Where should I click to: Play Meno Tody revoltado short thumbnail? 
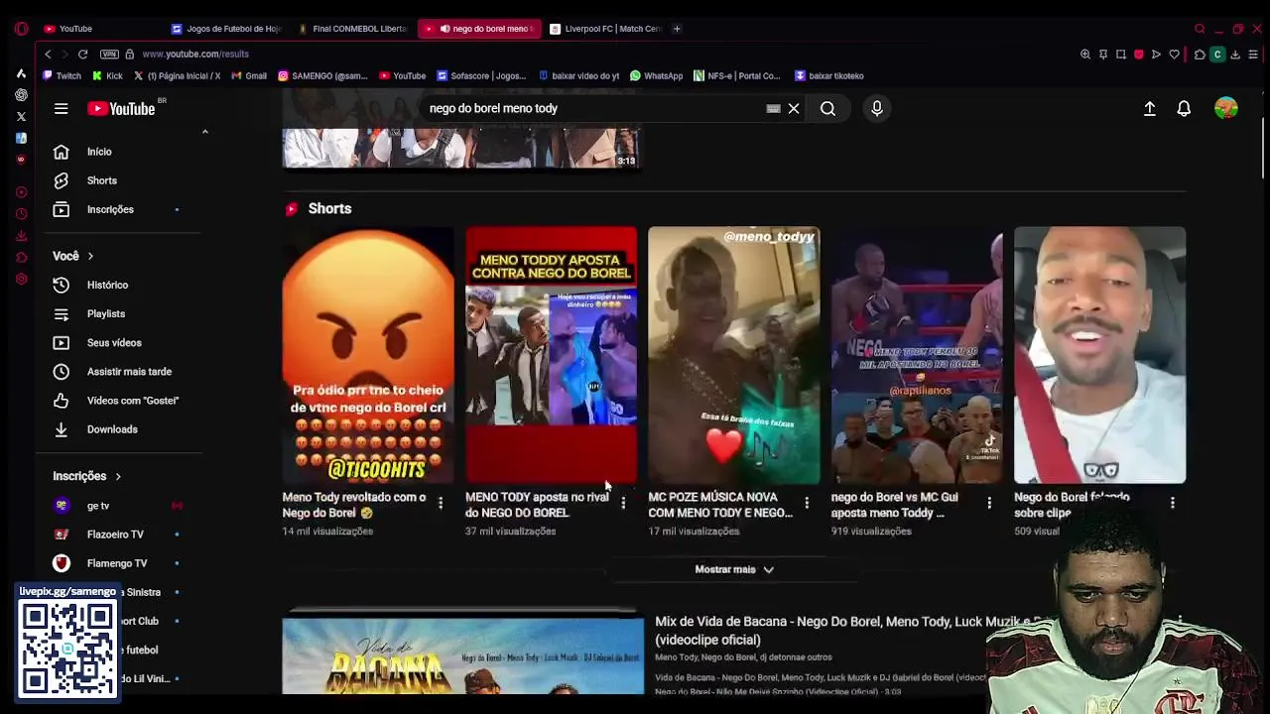click(x=368, y=355)
